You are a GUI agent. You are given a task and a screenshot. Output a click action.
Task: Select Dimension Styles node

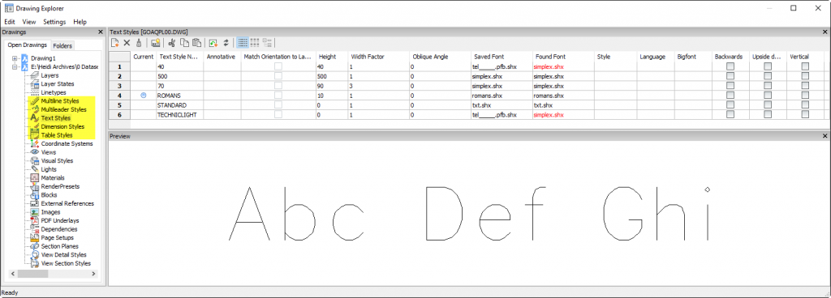point(62,126)
